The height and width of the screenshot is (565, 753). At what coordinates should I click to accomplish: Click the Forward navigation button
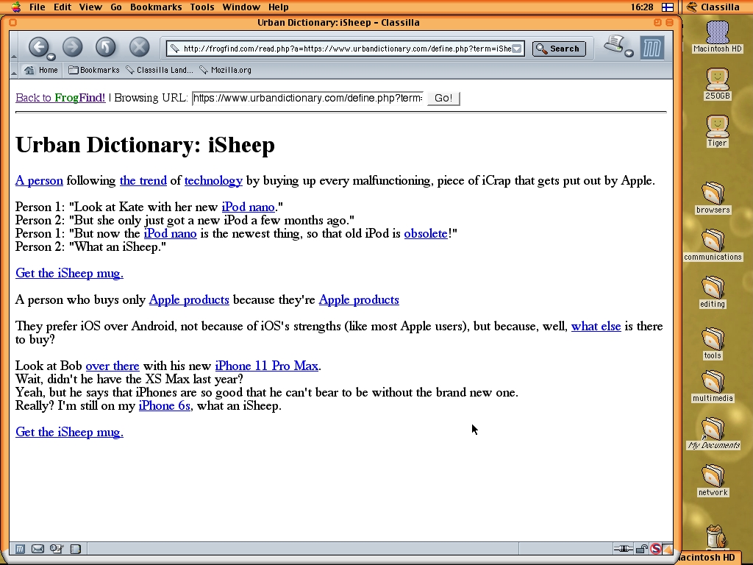(72, 47)
